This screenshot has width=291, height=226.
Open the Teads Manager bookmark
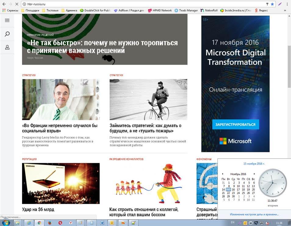coord(186,11)
